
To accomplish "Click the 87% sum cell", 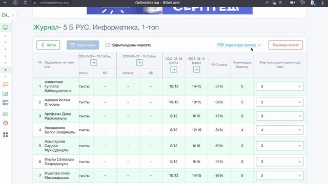I will tap(219, 86).
